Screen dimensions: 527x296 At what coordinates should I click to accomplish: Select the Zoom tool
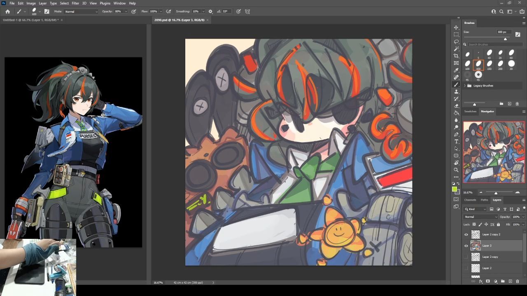456,170
